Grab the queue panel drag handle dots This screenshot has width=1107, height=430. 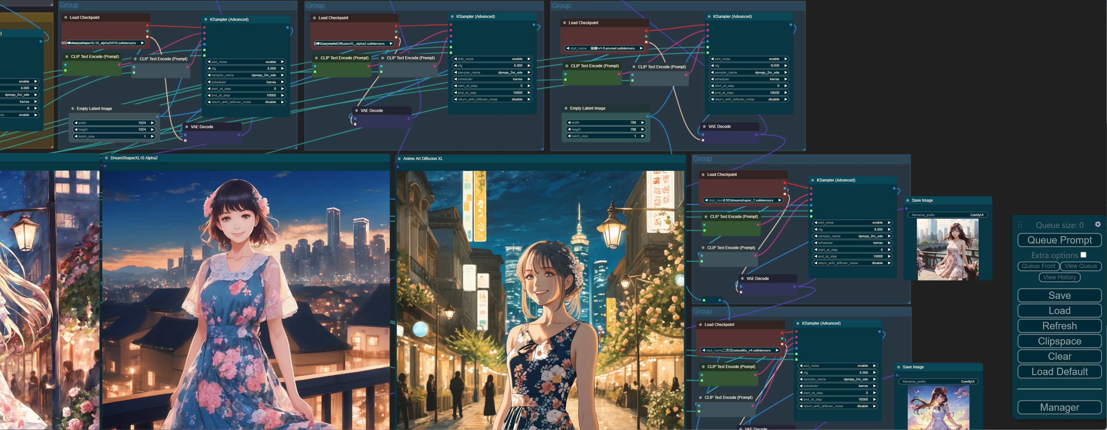1020,225
